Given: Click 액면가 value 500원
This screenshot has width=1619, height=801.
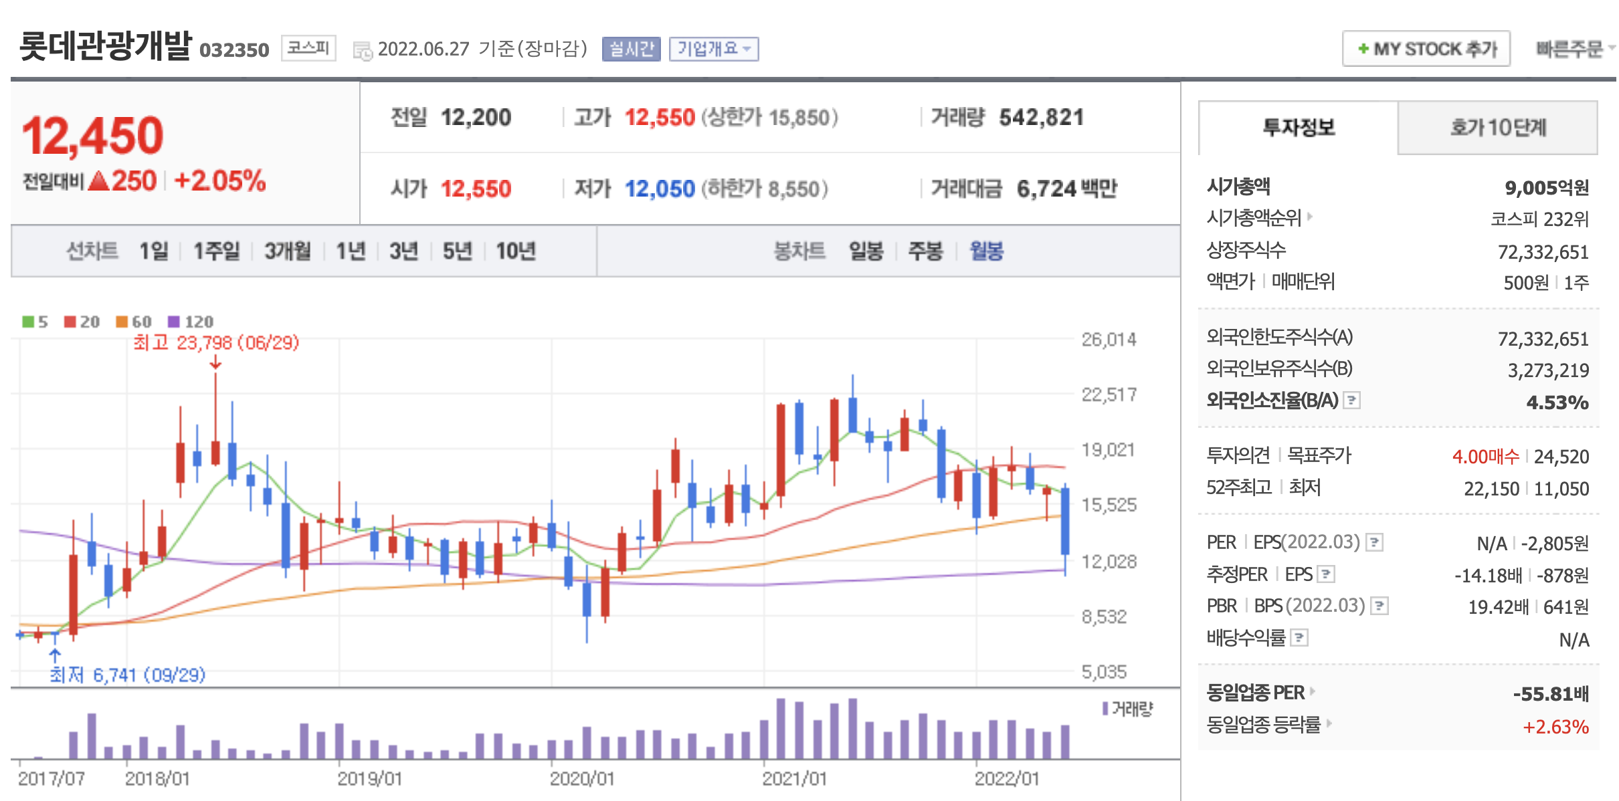Looking at the screenshot, I should [x=1527, y=283].
